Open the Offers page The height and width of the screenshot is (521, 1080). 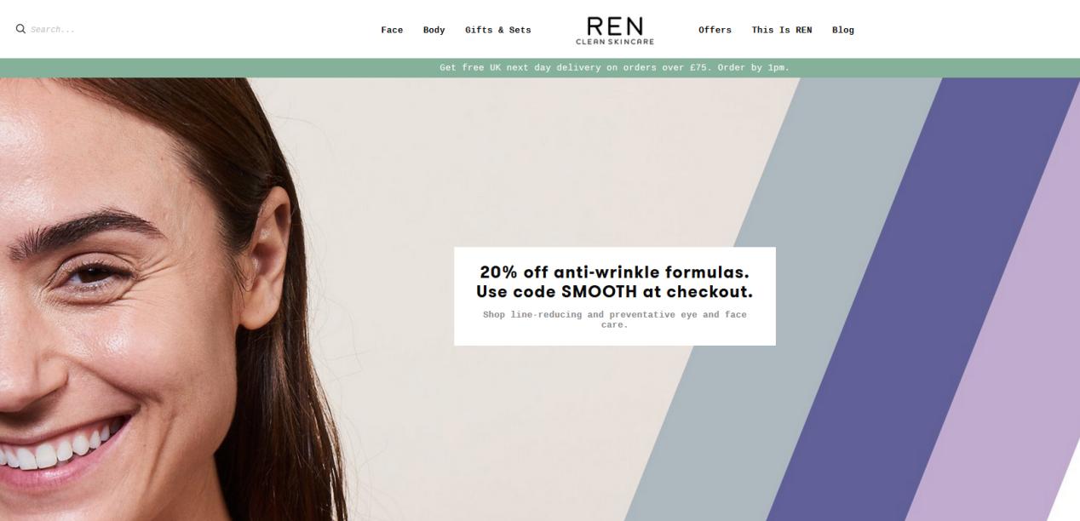click(715, 30)
